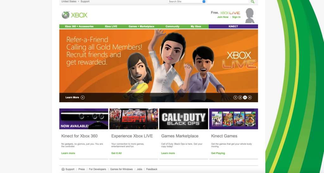324x173 pixels.
Task: Open the ESPN thumbnail
Action: pyautogui.click(x=134, y=119)
